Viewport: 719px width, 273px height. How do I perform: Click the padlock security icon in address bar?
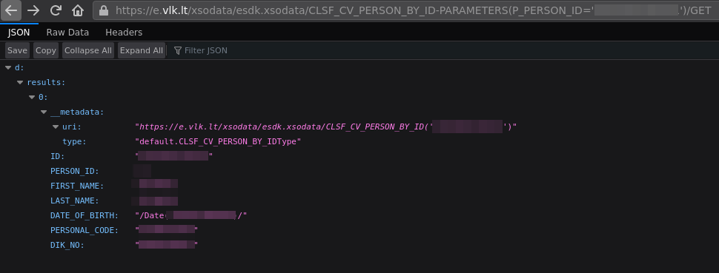click(104, 10)
